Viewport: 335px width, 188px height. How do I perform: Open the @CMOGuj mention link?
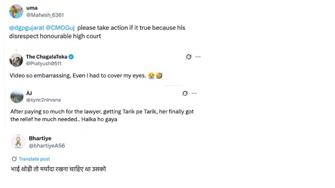tap(60, 28)
